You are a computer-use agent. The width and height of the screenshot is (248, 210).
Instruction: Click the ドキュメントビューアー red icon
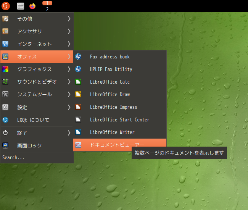(x=78, y=145)
